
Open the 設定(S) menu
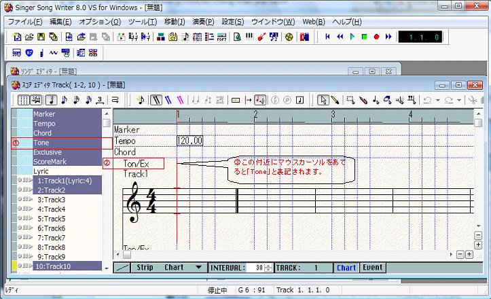[233, 22]
